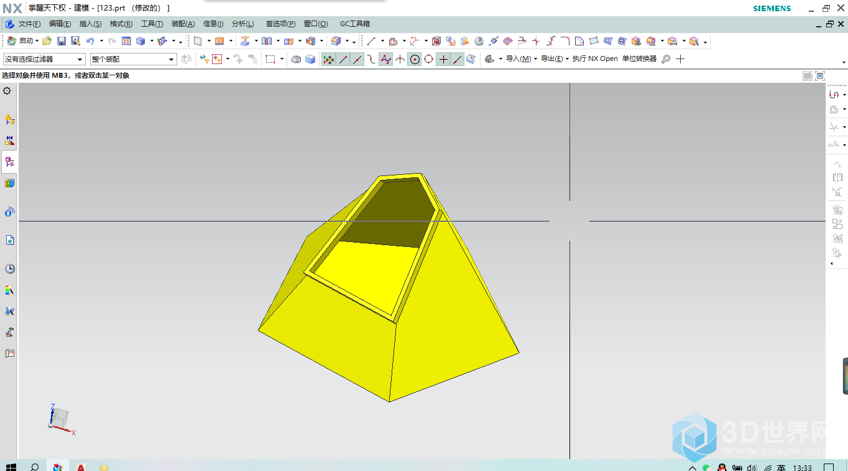Click the Redo arrow icon
The width and height of the screenshot is (848, 471).
click(112, 41)
